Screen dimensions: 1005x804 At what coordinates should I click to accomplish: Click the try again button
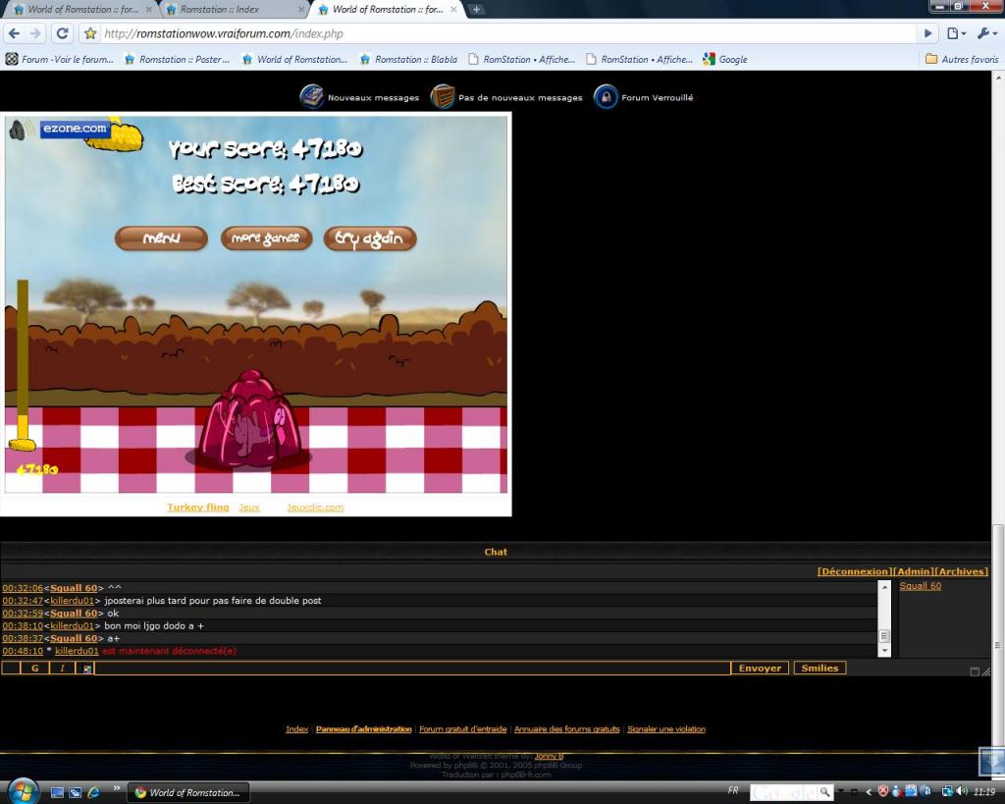370,239
